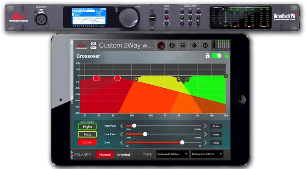Screen dimensions: 306x169
Task: Tap the red round button beside preset name
Action: (x=161, y=45)
